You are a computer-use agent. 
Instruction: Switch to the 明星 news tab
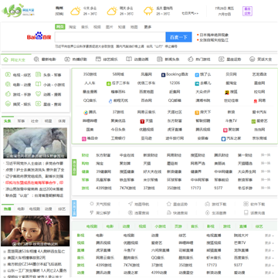(x=48, y=121)
